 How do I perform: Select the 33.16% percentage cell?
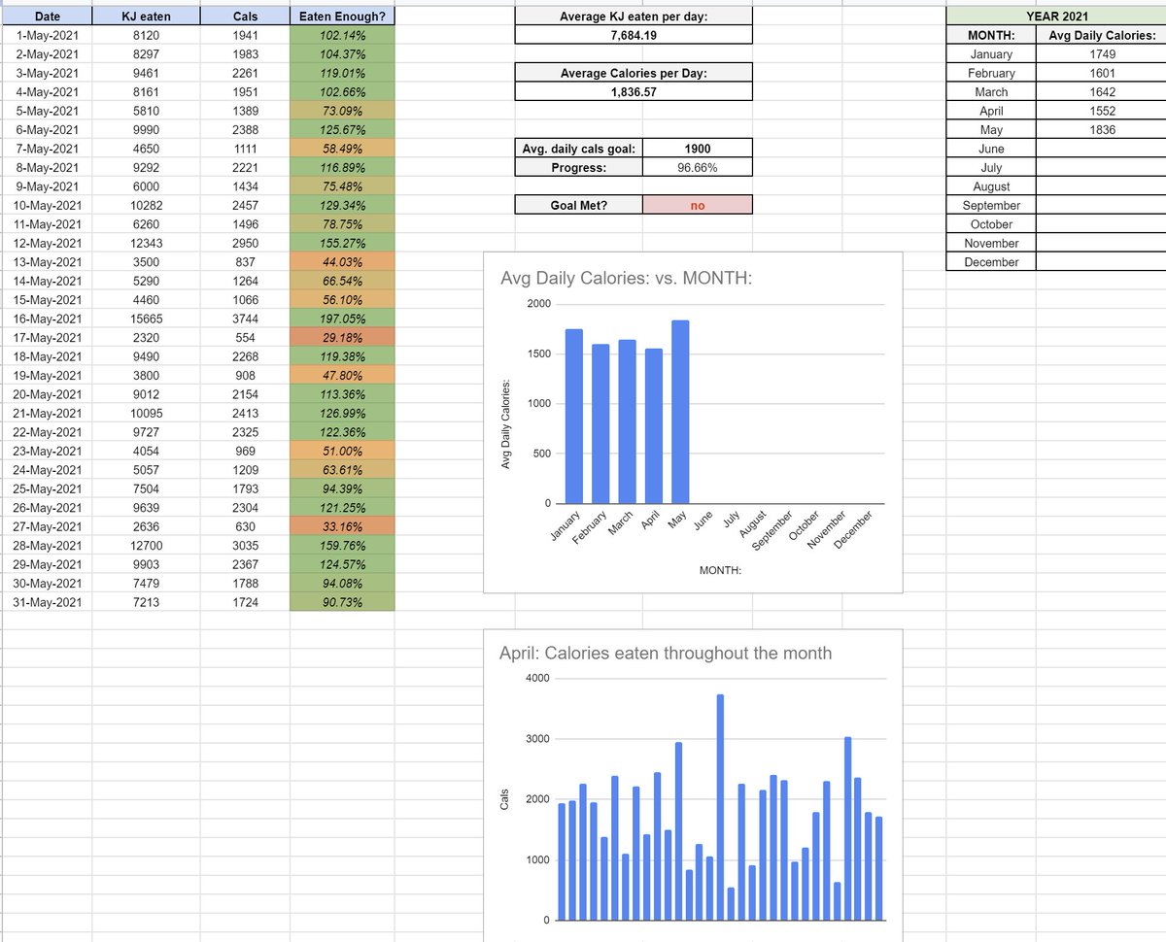342,526
